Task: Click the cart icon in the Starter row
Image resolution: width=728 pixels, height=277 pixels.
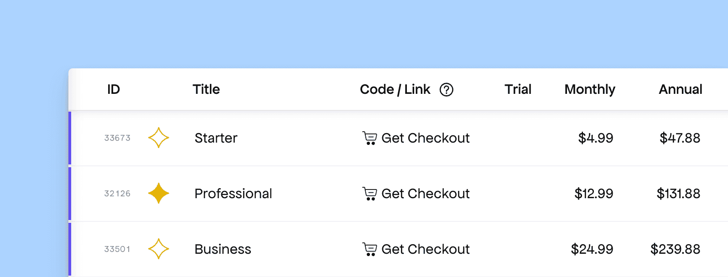Action: (369, 138)
